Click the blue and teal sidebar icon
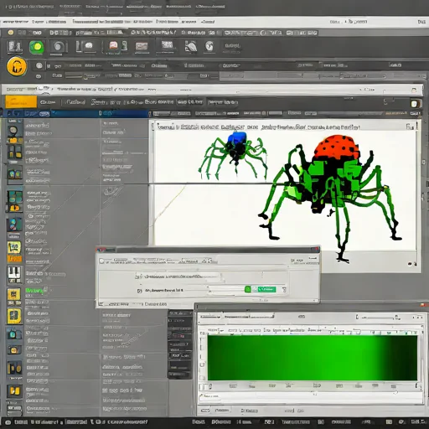This screenshot has width=429, height=429. [13, 225]
